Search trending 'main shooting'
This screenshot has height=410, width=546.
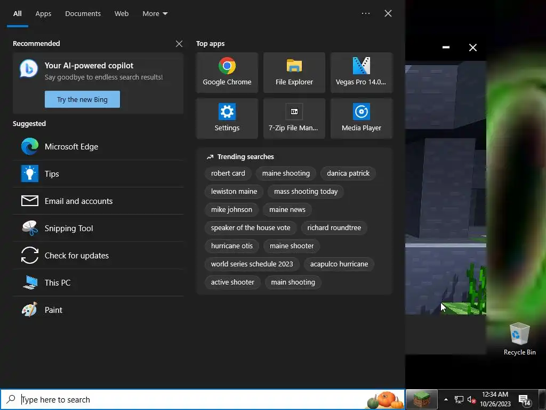(293, 282)
